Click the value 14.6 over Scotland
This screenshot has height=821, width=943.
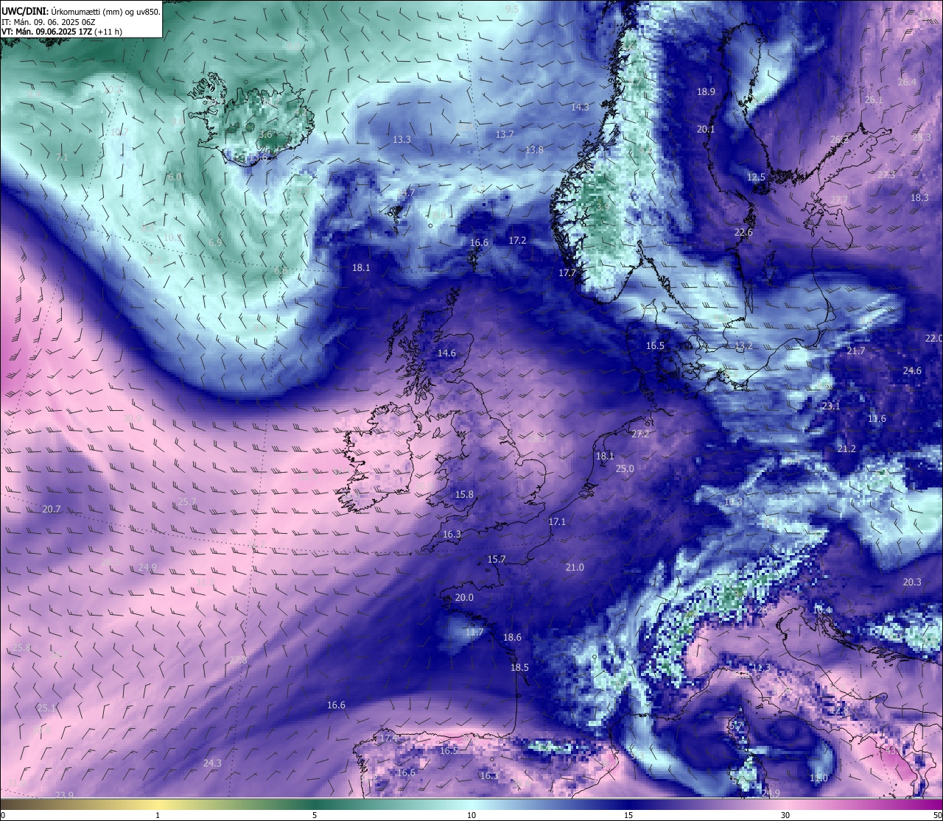446,353
